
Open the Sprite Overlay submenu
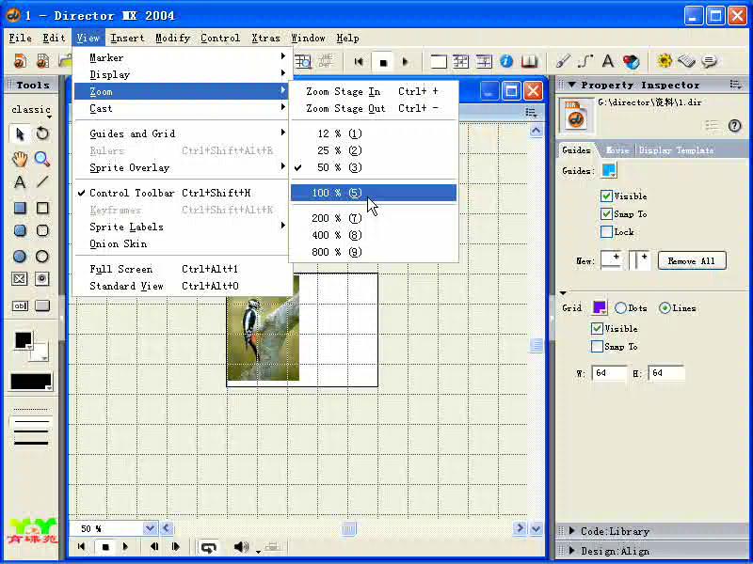pos(183,167)
